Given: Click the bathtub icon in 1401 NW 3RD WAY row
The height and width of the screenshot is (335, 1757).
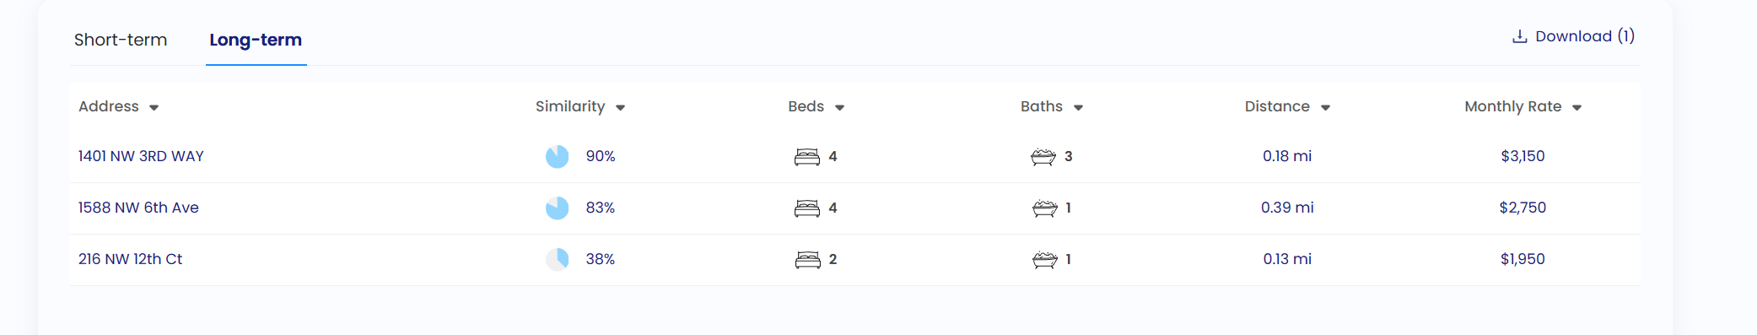Looking at the screenshot, I should [1043, 157].
